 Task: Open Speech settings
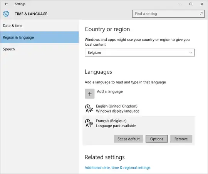39,49
